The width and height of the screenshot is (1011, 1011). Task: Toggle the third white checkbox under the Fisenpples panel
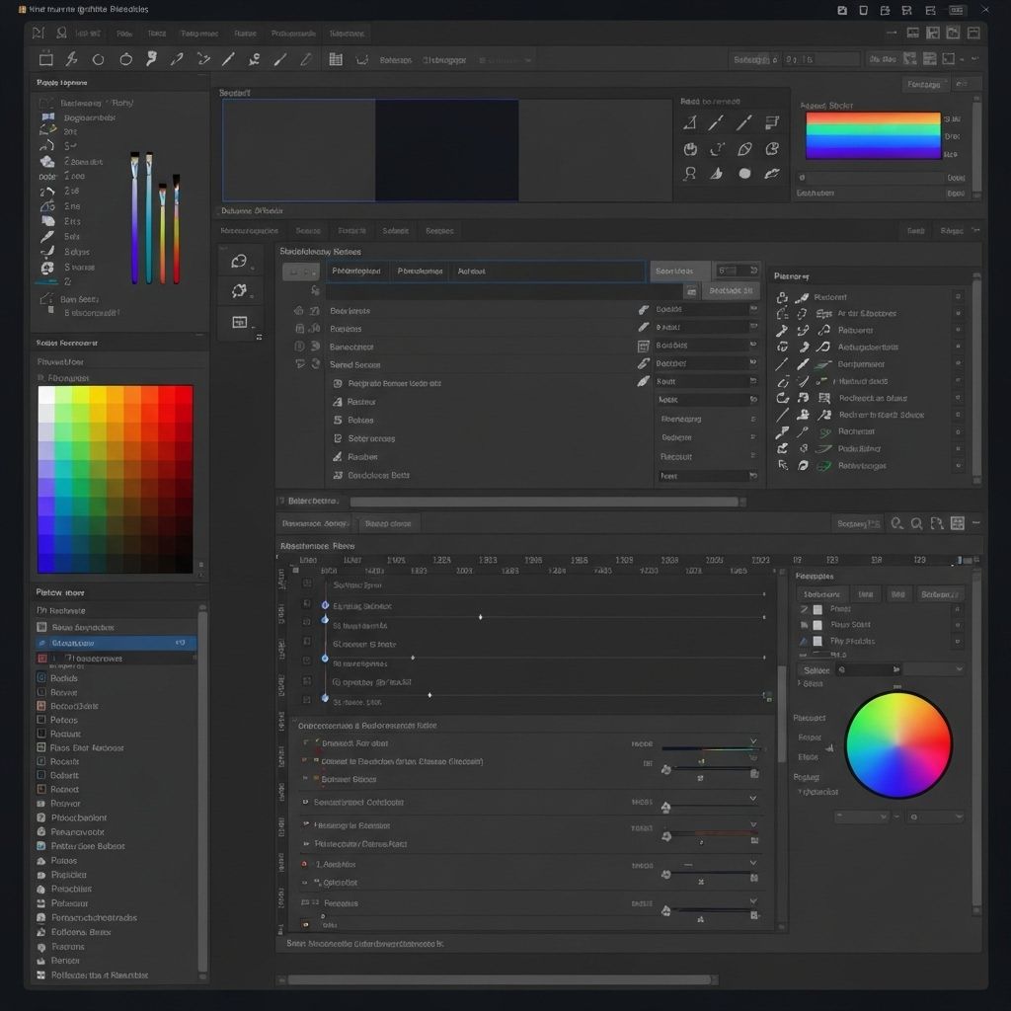(817, 641)
